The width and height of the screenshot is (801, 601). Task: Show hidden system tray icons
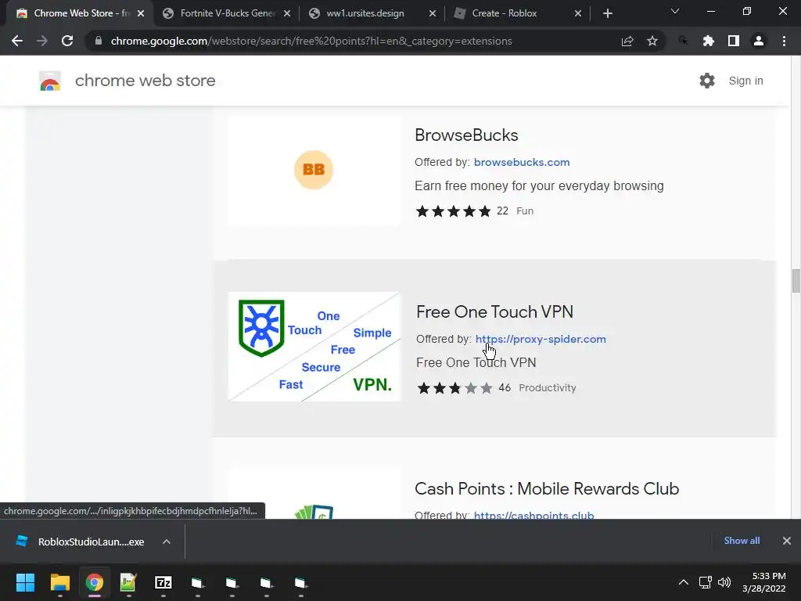[683, 582]
